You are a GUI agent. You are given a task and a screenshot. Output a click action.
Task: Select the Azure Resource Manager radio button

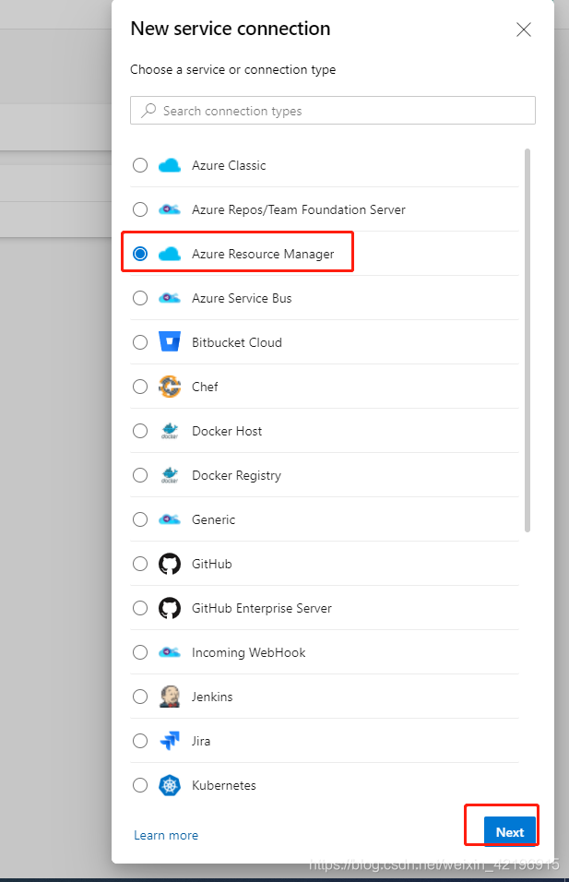pos(140,254)
